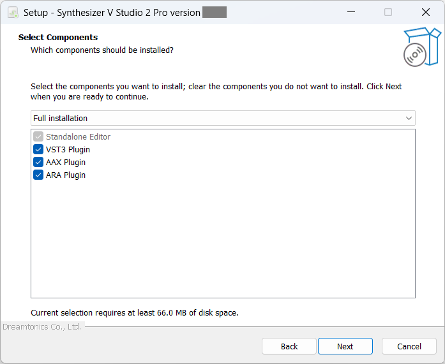
Task: Toggle the Standalone Editor checkbox
Action: (x=38, y=136)
